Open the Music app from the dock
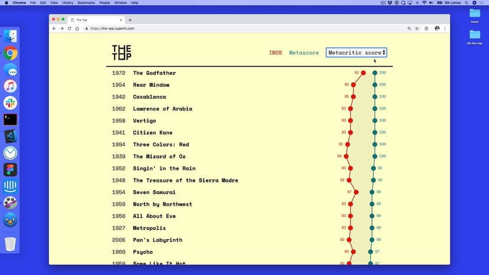Screen dimensions: 489x275 pos(10,86)
